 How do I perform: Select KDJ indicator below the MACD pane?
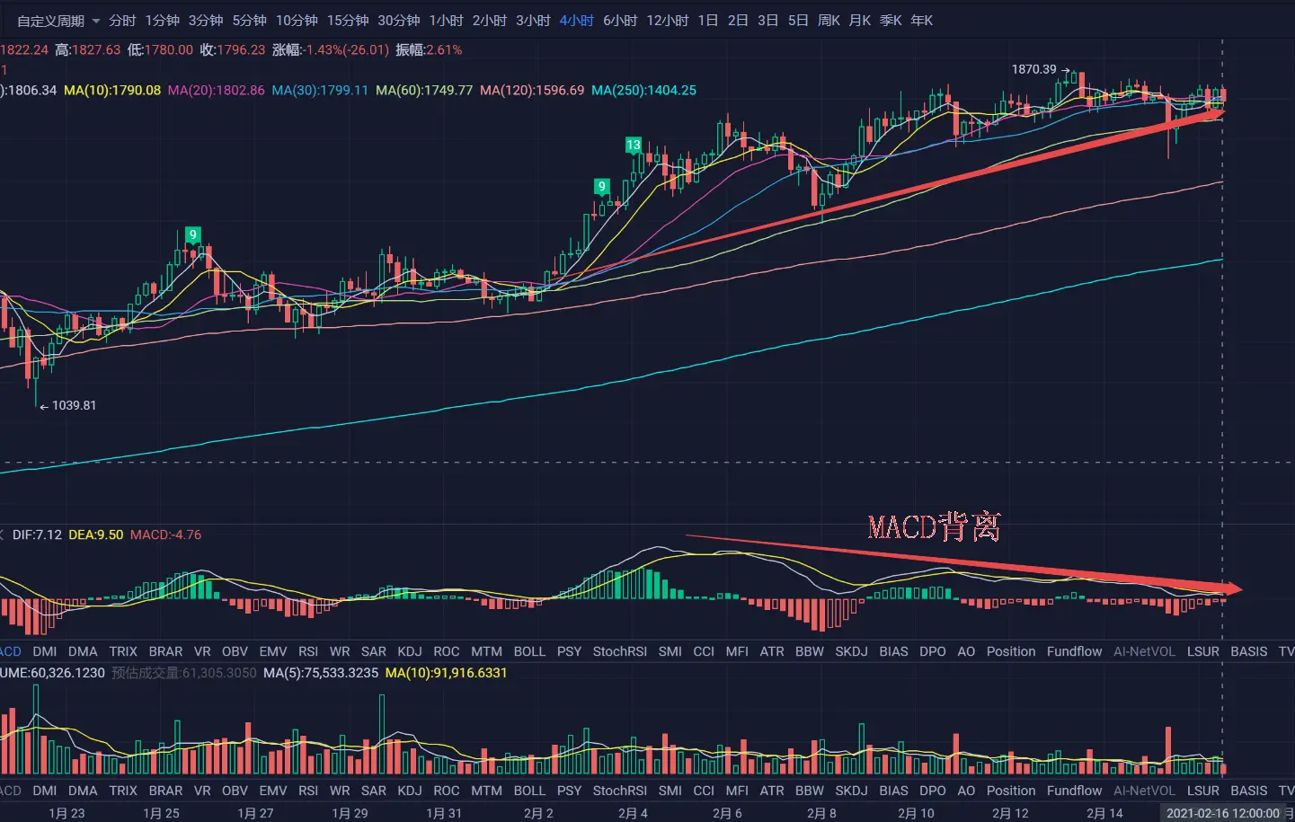(x=410, y=652)
